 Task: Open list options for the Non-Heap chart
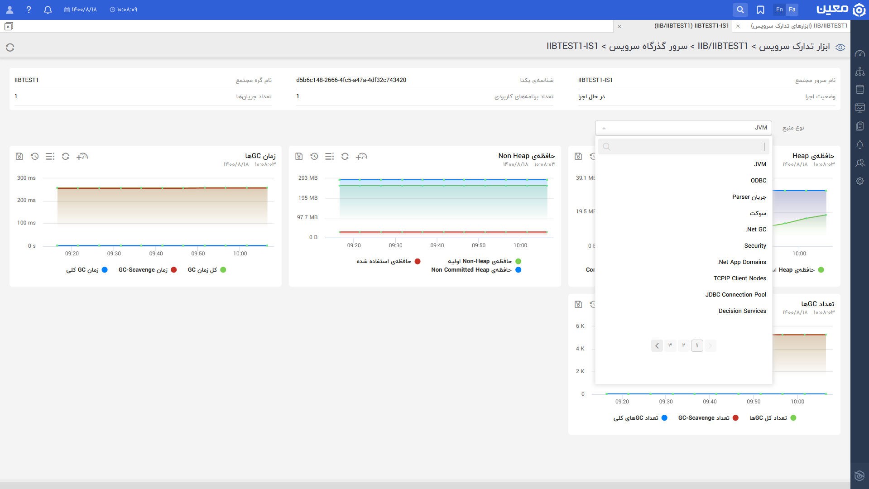tap(330, 156)
